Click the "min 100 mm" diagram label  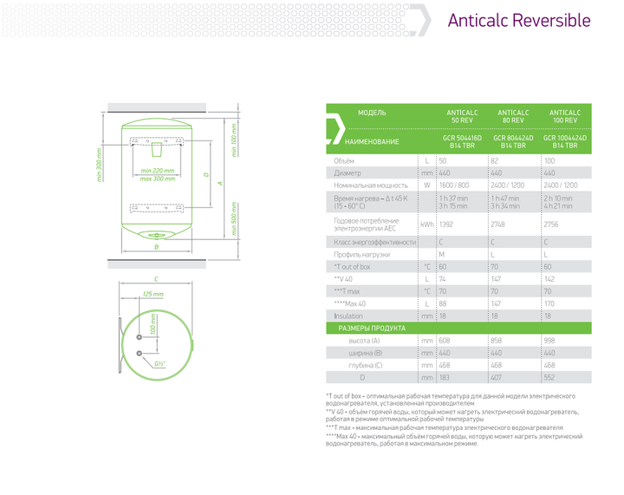point(234,140)
